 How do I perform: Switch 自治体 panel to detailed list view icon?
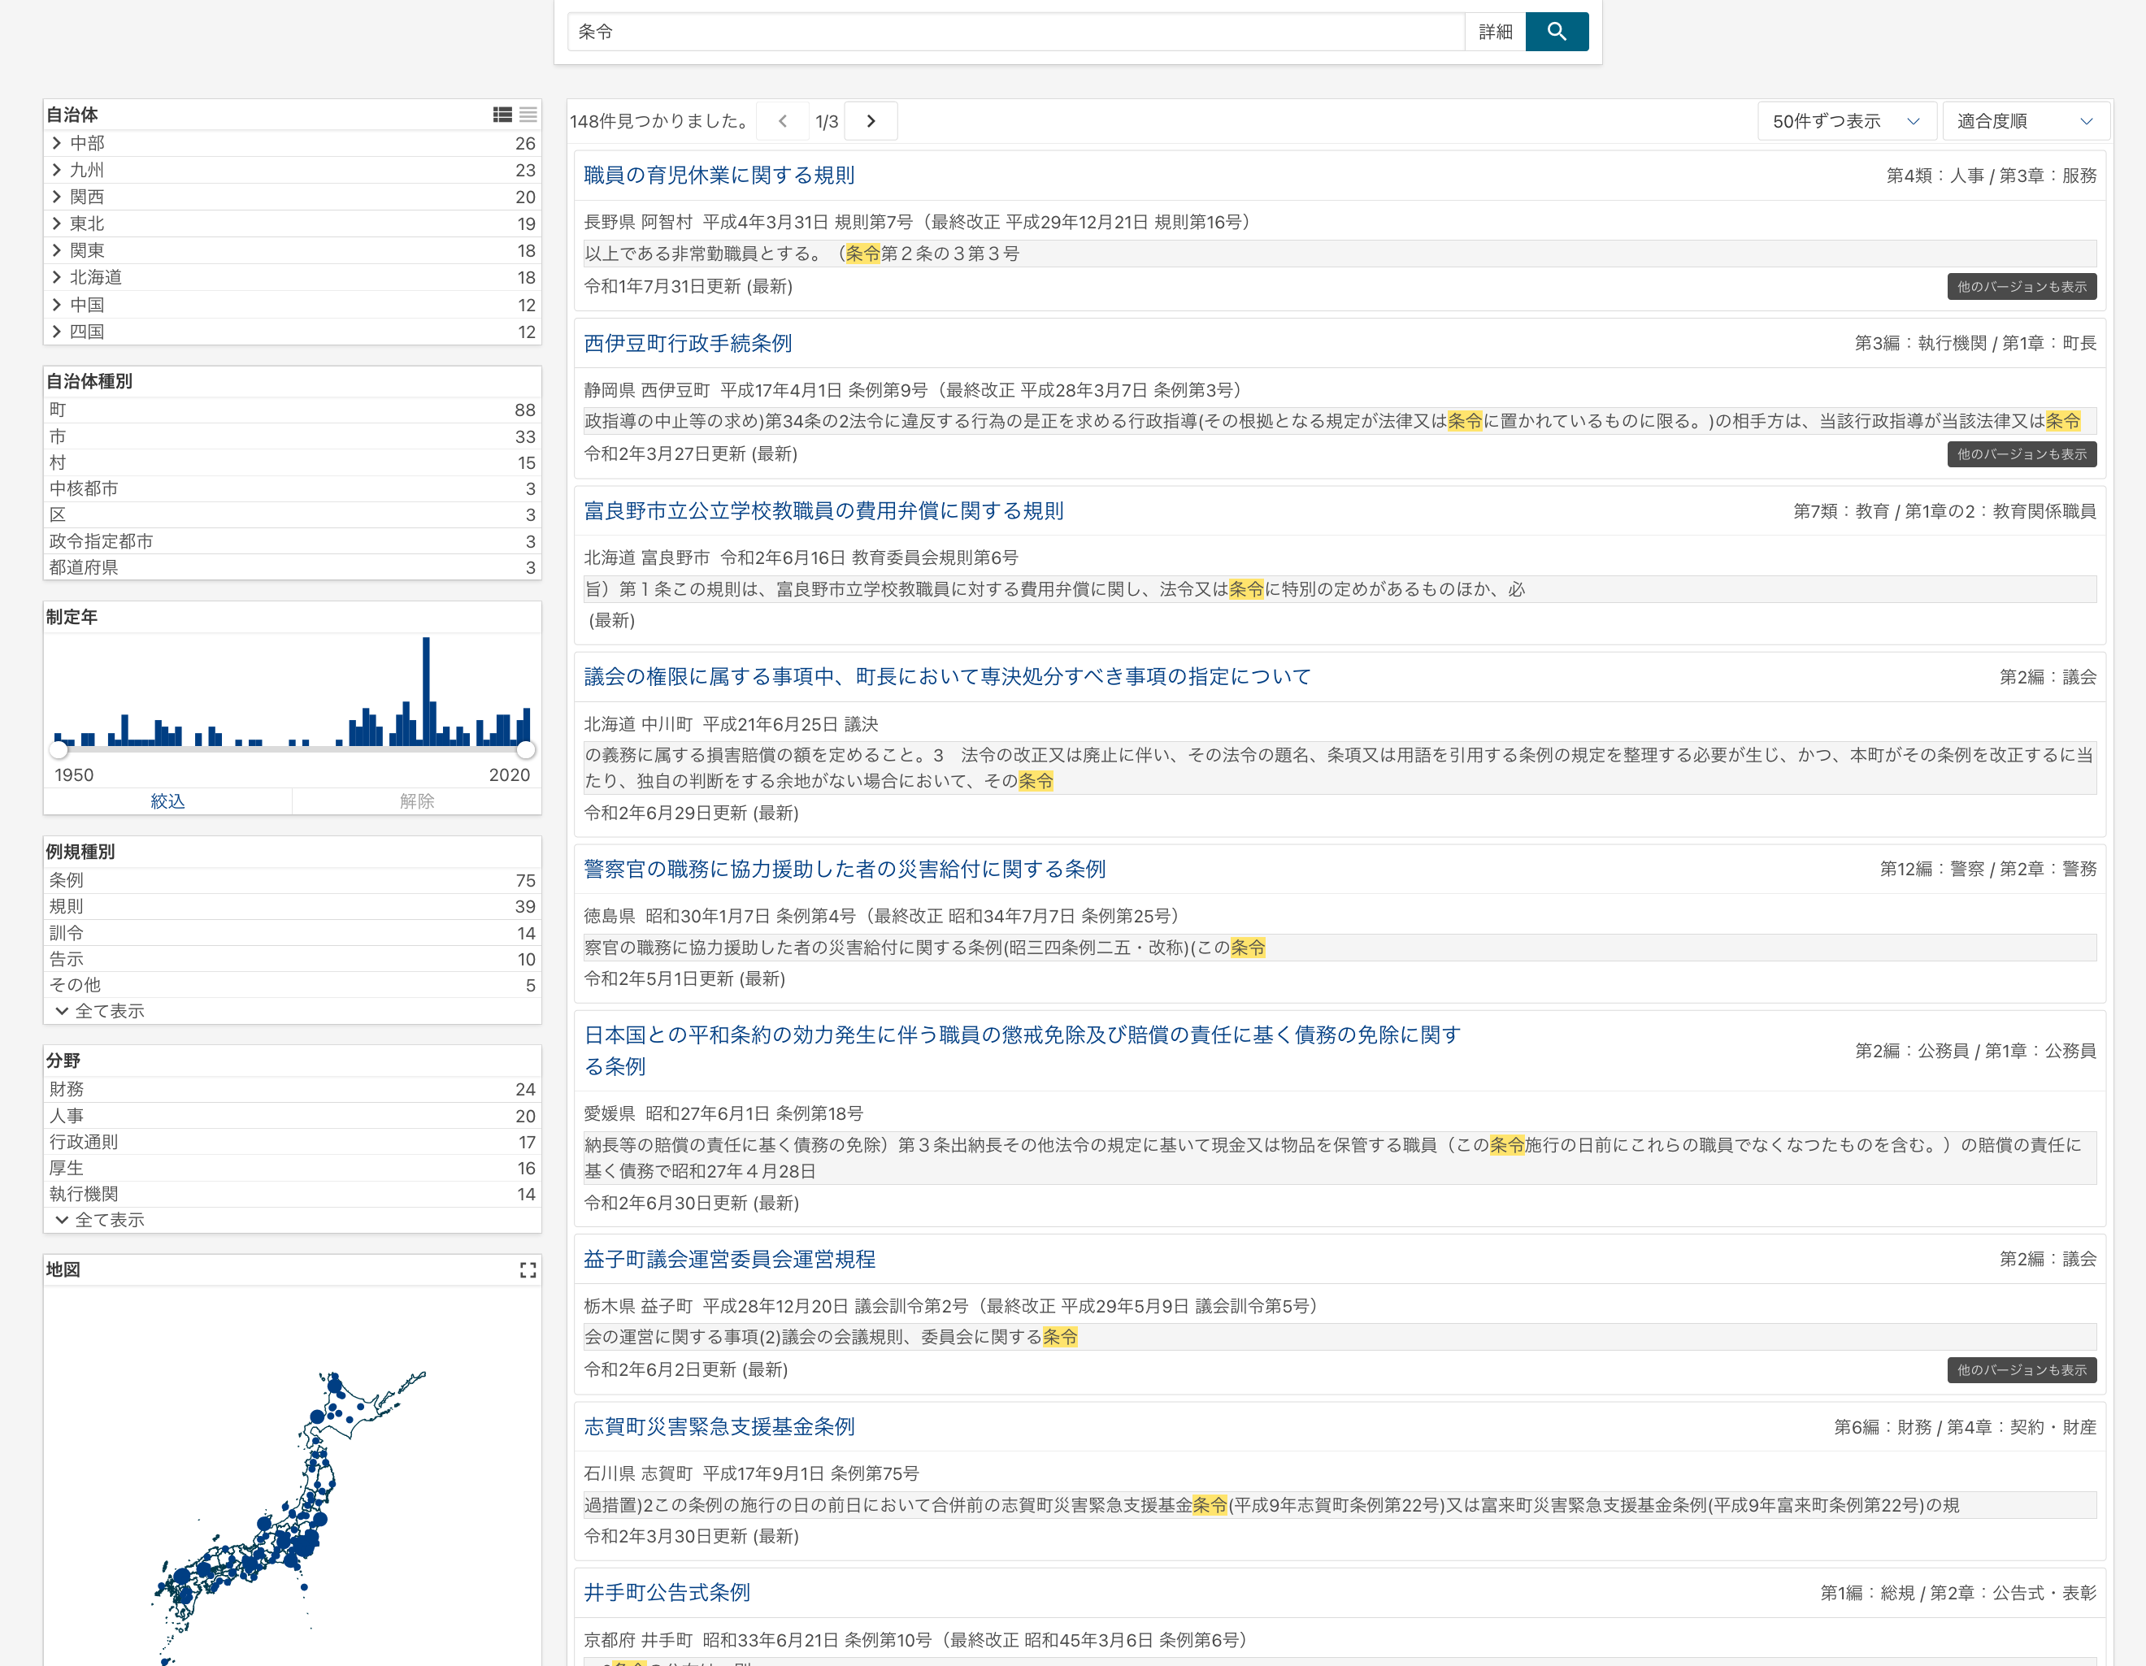pos(502,115)
